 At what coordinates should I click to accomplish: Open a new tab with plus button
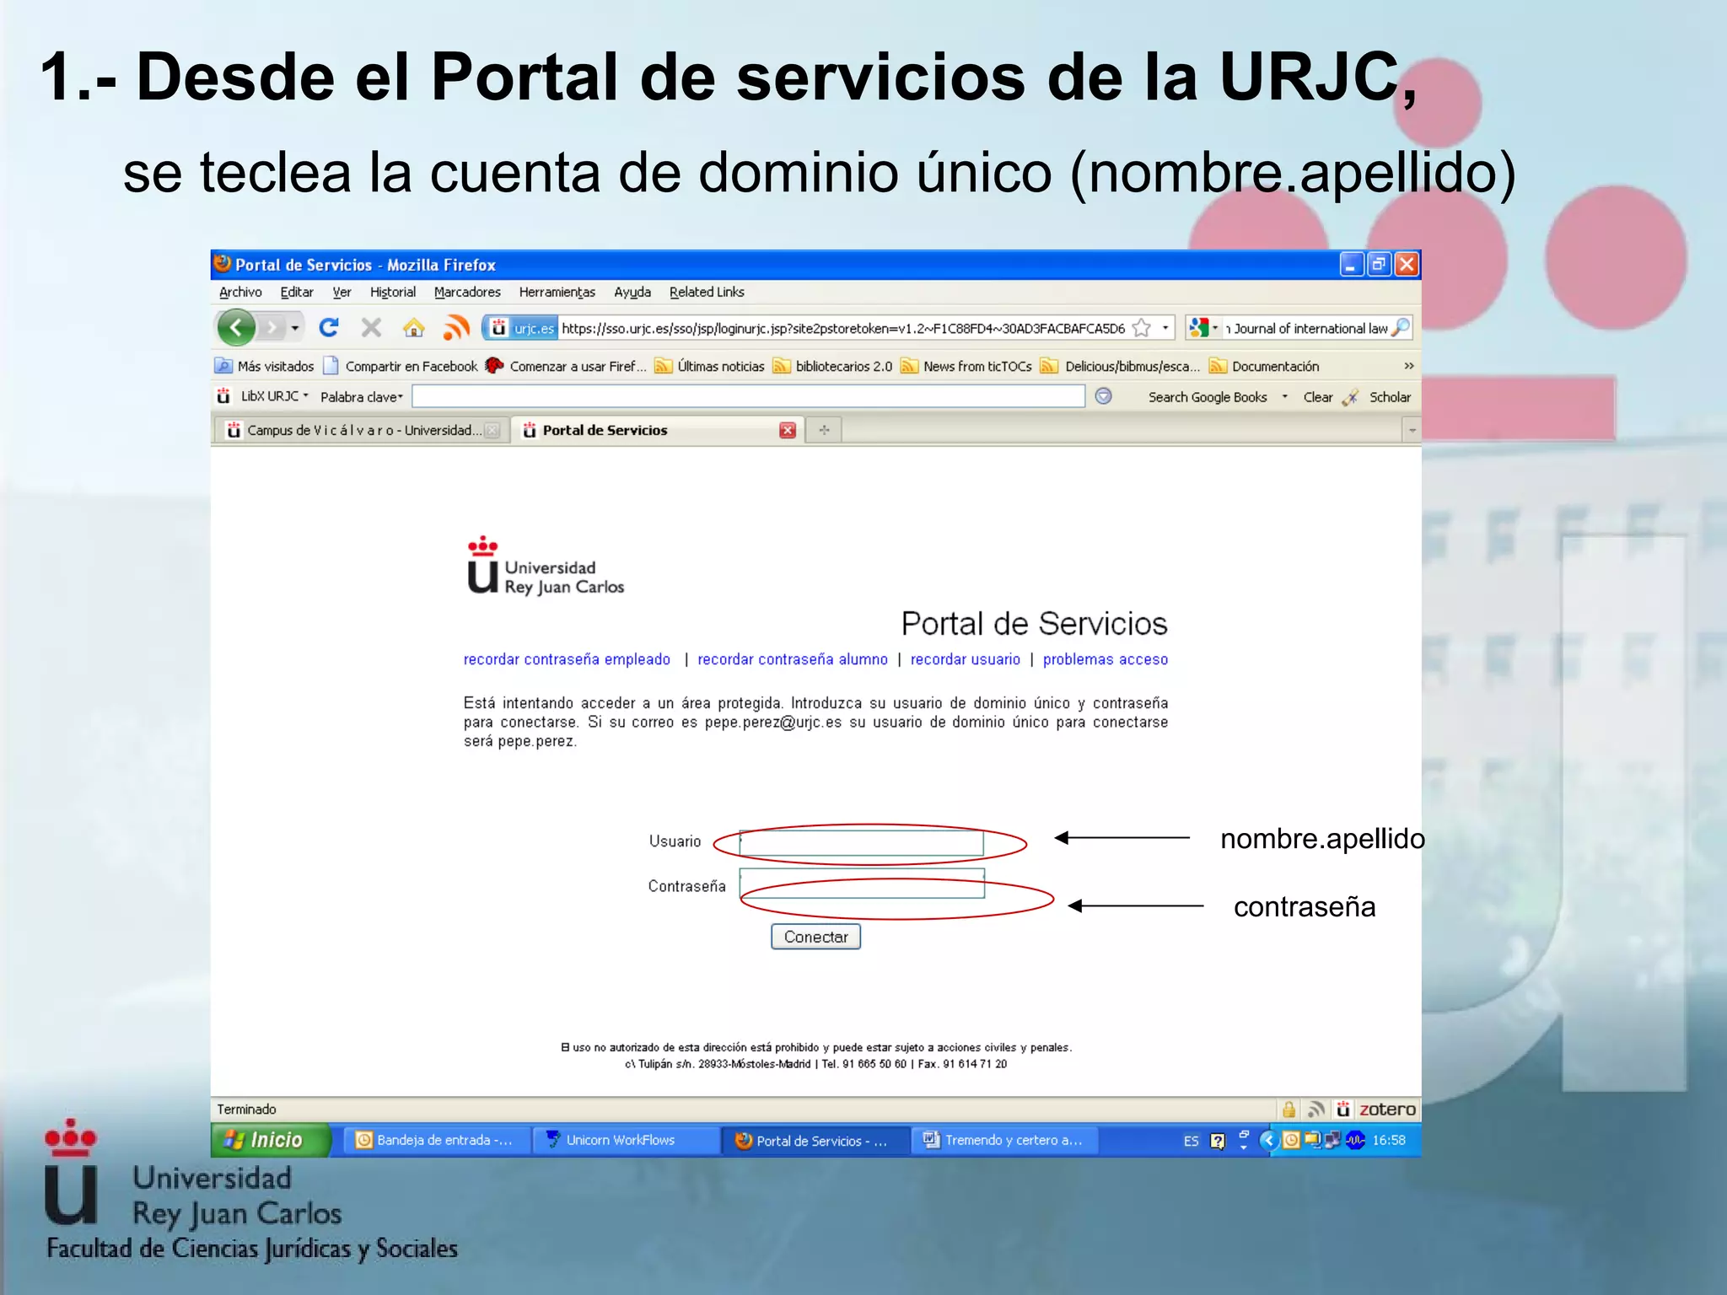(824, 430)
